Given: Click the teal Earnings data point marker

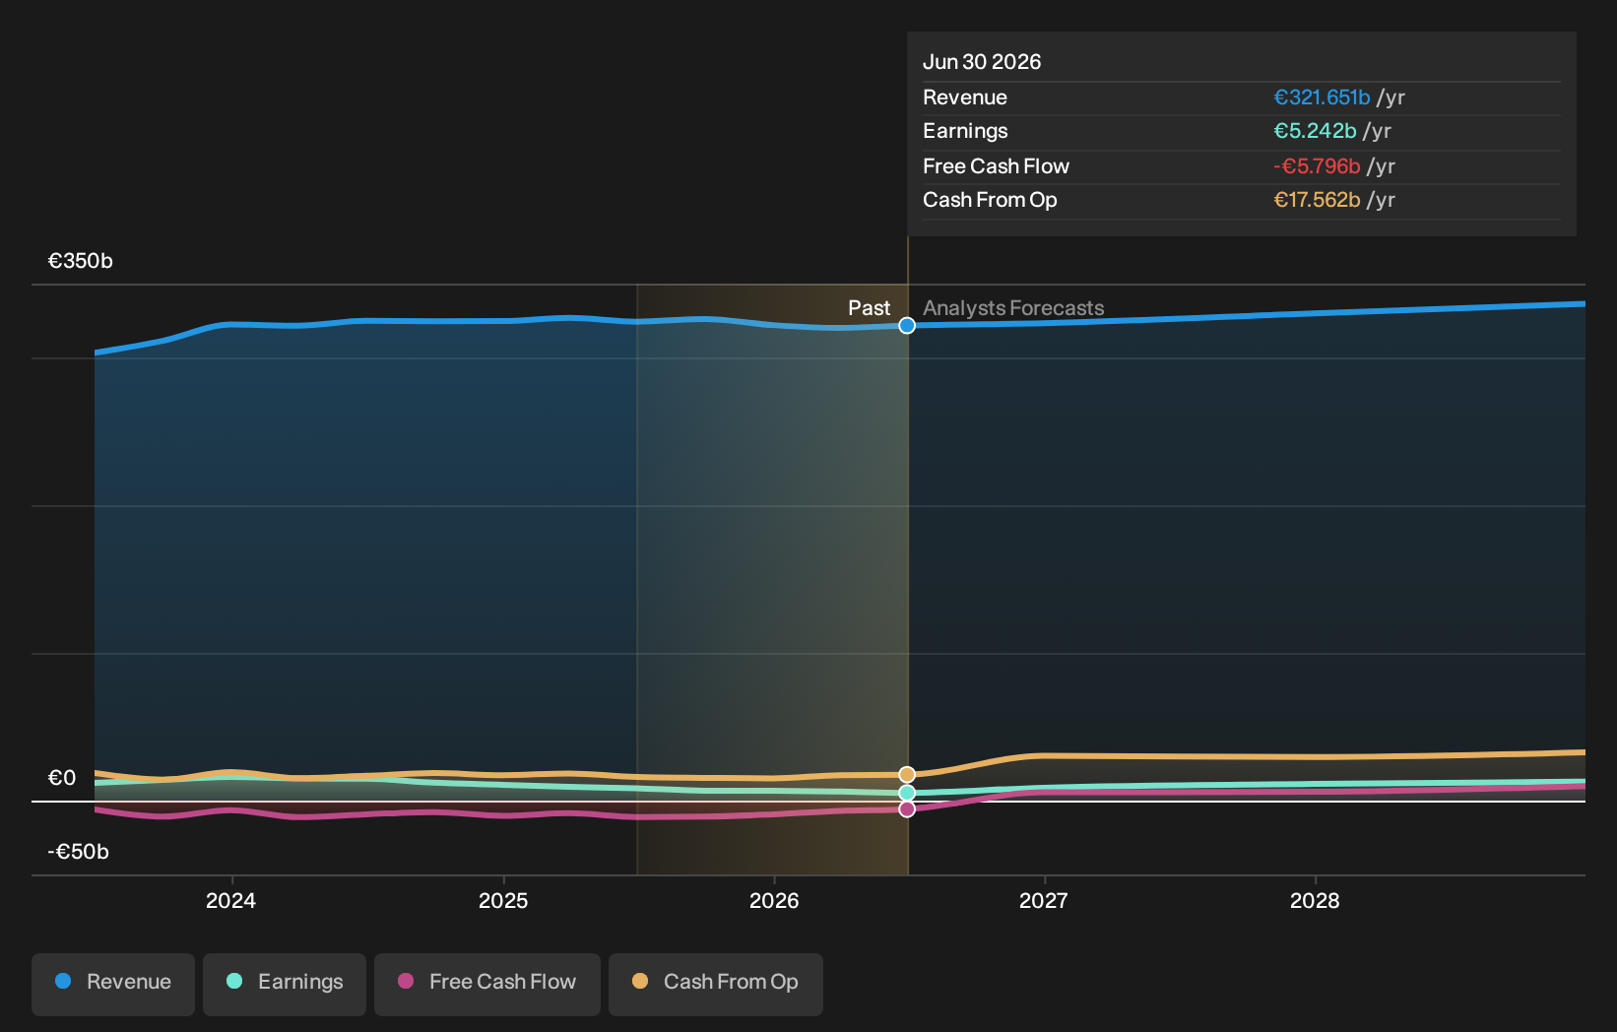Looking at the screenshot, I should (907, 793).
